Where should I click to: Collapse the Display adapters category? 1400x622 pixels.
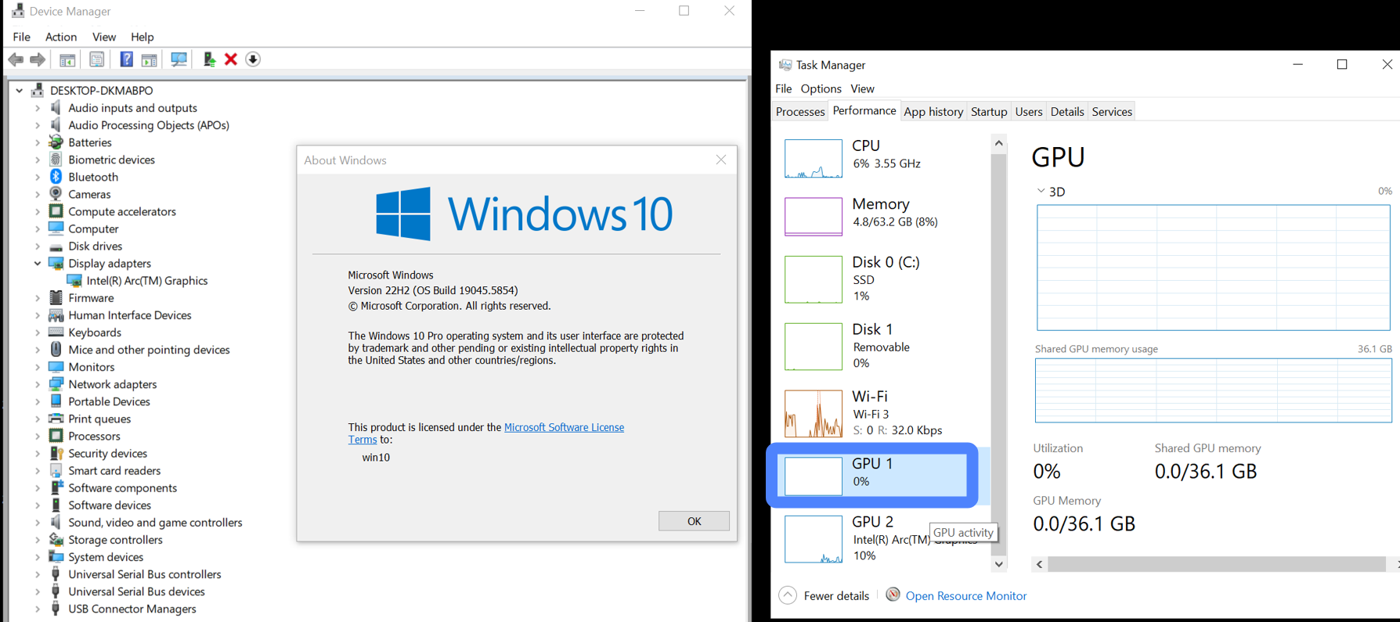tap(37, 264)
